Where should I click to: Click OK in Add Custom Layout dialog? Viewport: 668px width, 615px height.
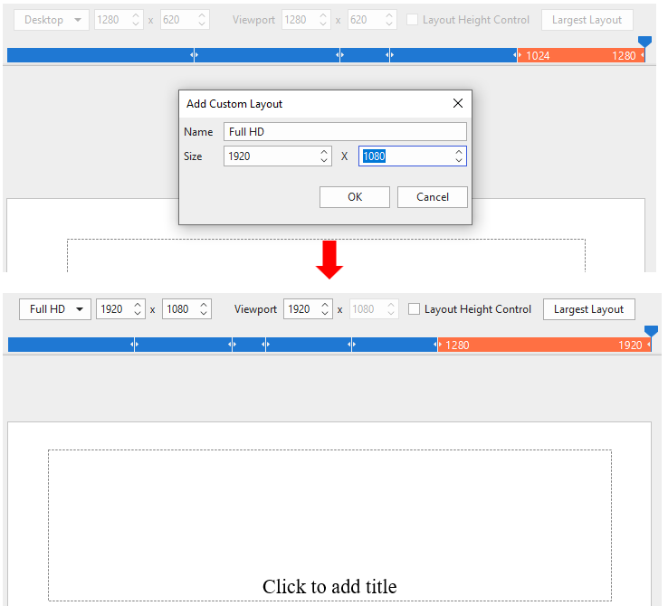click(354, 197)
